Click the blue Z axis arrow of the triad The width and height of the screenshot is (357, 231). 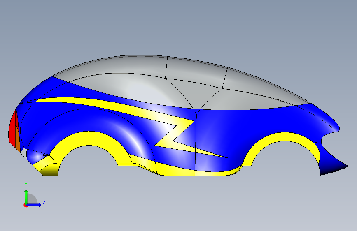[34, 205]
